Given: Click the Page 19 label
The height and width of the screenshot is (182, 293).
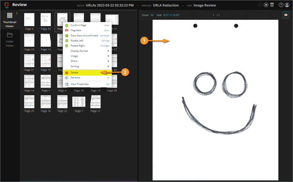Looking at the screenshot, I should pos(96,90).
